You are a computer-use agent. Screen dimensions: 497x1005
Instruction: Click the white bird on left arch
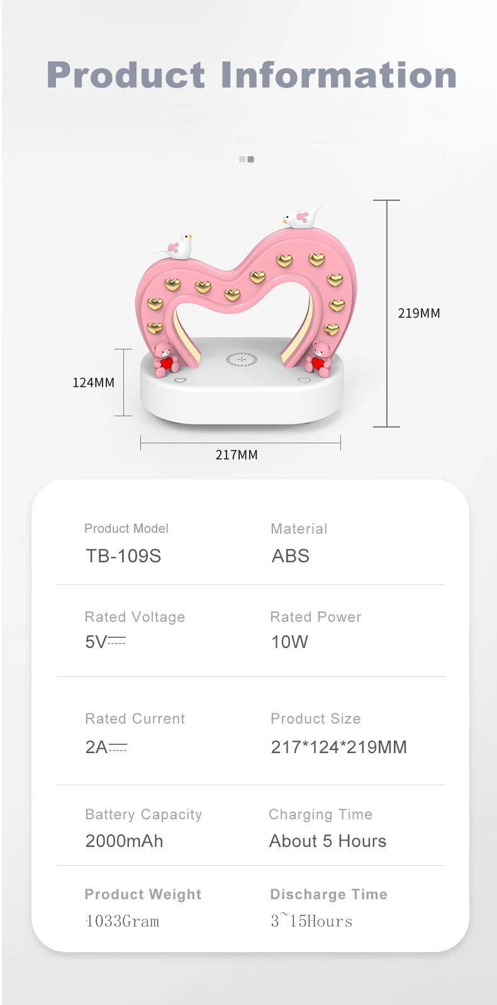pyautogui.click(x=177, y=246)
